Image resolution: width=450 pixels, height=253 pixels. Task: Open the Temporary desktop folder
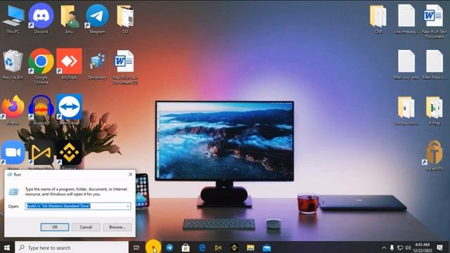pos(97,65)
